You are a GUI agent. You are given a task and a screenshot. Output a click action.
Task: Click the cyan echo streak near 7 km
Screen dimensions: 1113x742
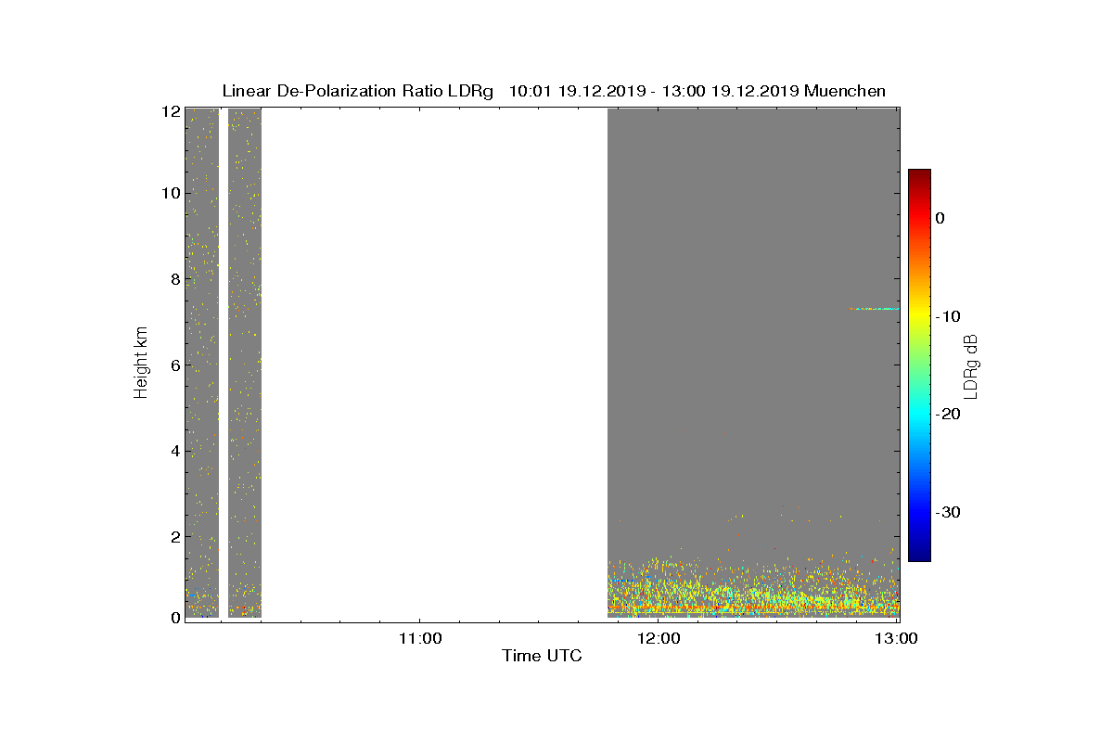click(874, 309)
